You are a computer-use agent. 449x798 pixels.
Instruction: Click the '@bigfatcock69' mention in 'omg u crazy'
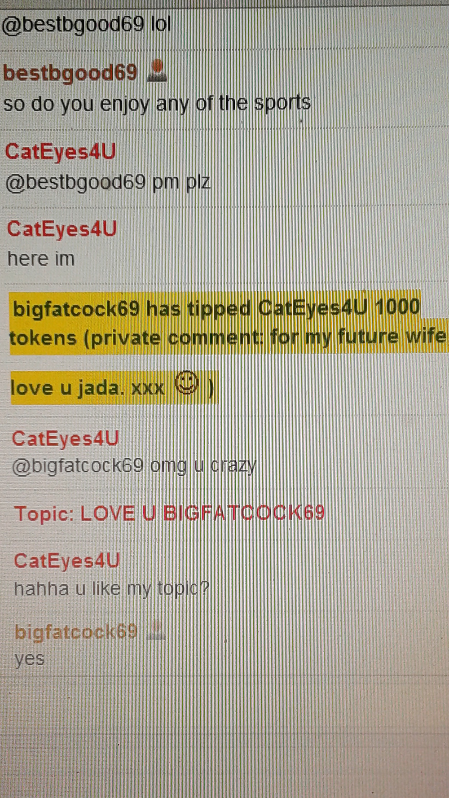pyautogui.click(x=78, y=466)
